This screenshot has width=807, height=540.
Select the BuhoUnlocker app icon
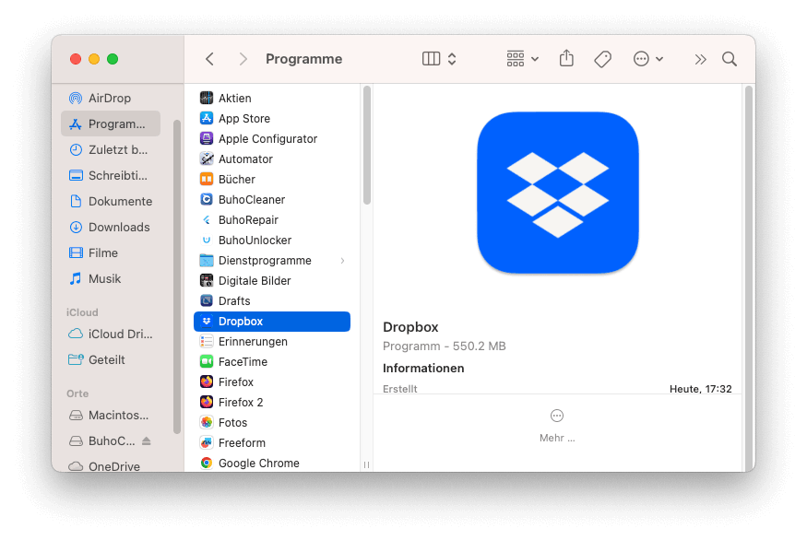[x=207, y=241]
